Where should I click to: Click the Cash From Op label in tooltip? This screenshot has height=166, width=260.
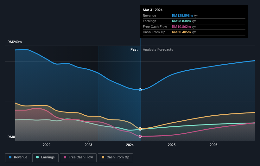coord(154,32)
